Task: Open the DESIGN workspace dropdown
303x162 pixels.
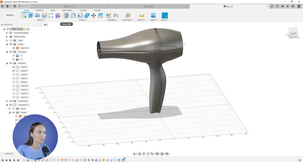Action: (x=10, y=15)
